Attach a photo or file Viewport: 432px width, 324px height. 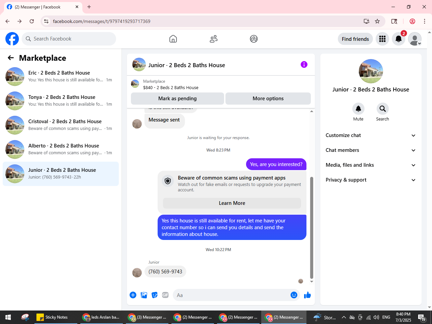click(144, 295)
